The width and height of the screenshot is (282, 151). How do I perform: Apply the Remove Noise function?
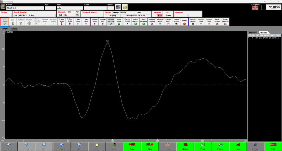pos(160,22)
